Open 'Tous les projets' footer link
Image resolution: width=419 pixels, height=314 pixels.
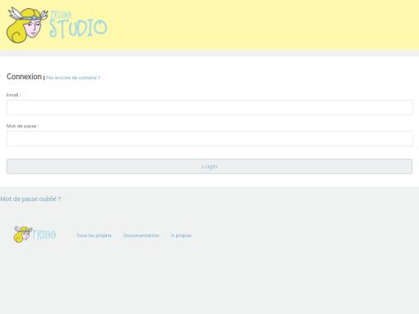[x=94, y=235]
